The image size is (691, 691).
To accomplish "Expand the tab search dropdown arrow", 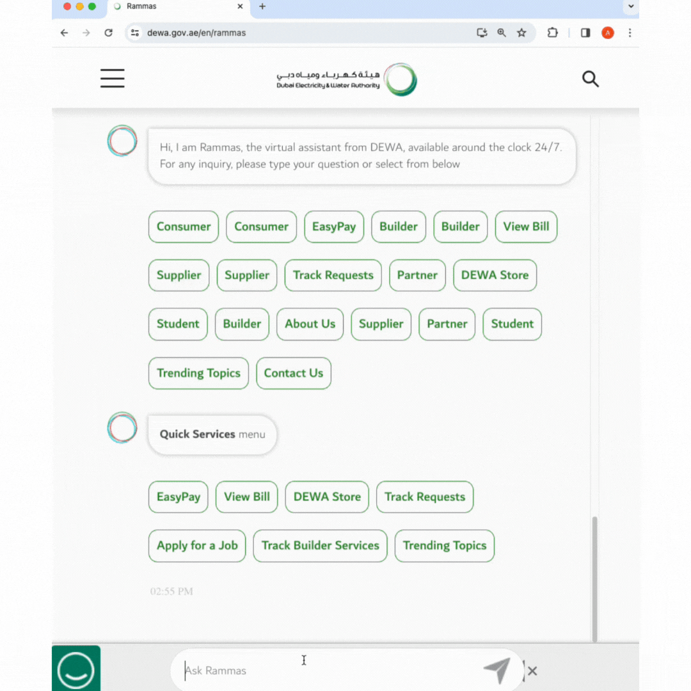I will point(631,6).
